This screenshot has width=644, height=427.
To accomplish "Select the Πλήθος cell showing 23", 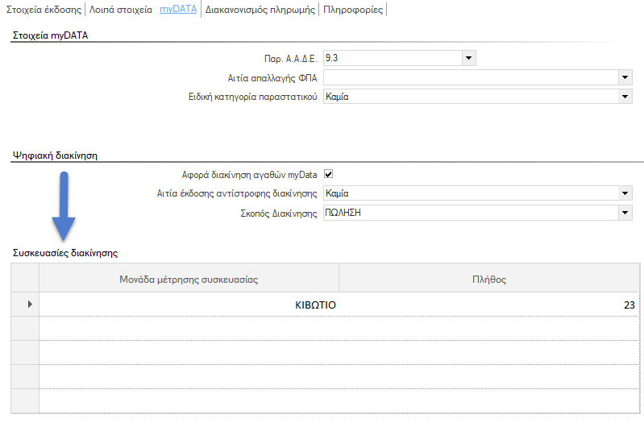I will point(489,305).
